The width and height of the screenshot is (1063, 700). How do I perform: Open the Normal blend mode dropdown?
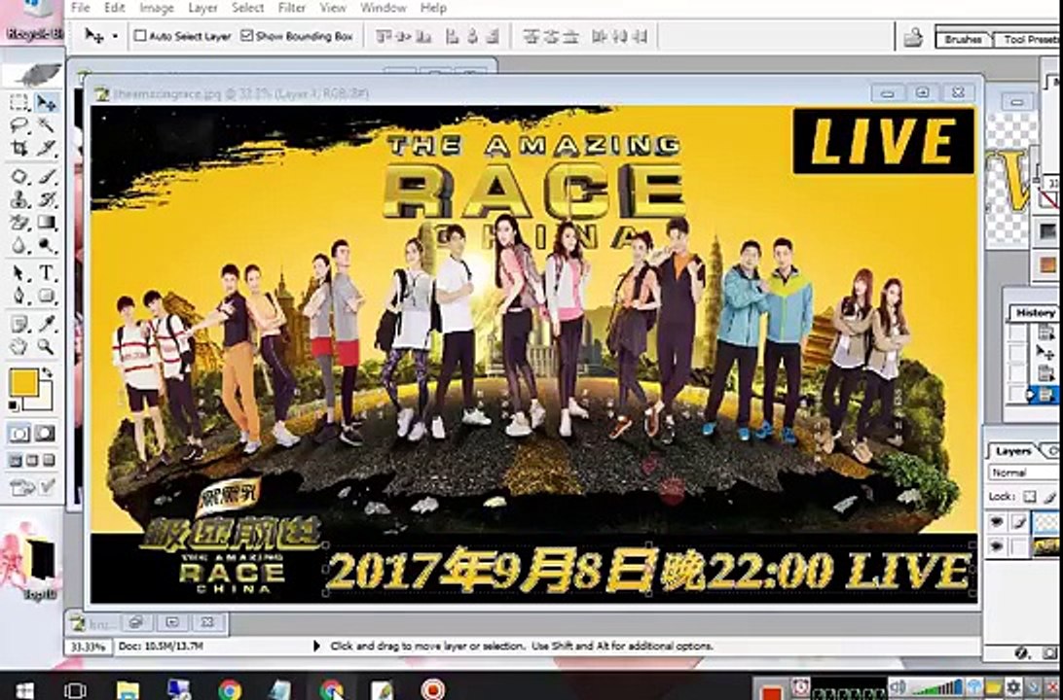[1024, 472]
